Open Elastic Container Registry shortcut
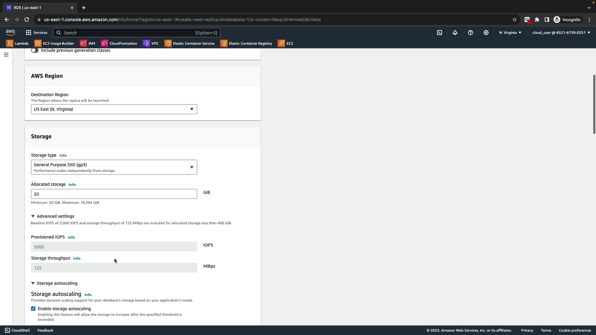The height and width of the screenshot is (335, 596). pos(246,43)
